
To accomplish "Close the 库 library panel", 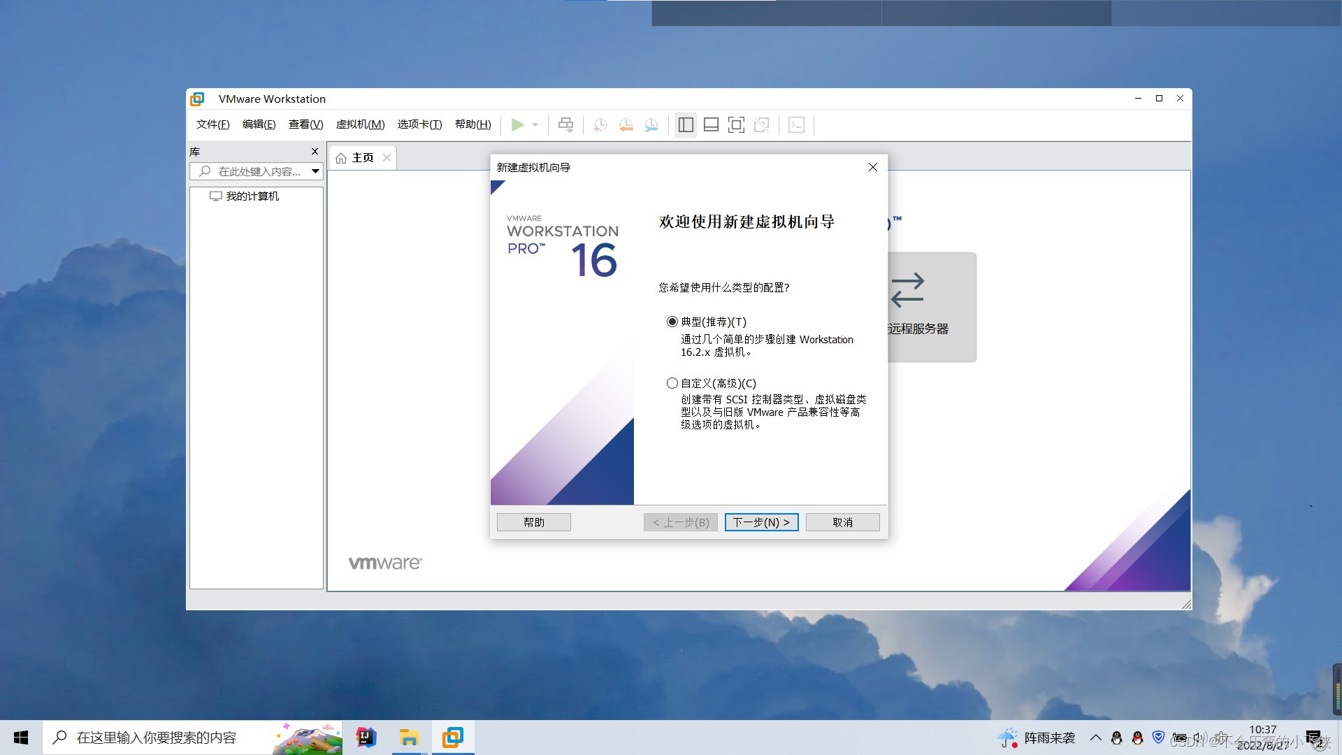I will click(315, 152).
